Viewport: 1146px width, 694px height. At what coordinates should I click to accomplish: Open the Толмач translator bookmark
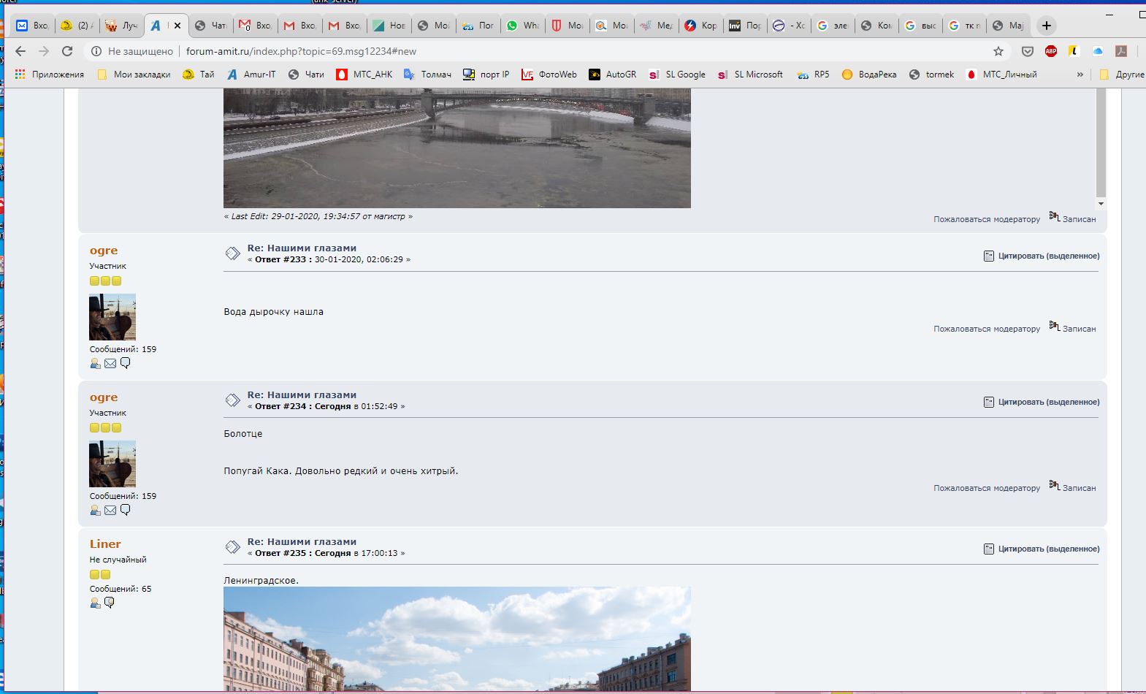pos(427,75)
